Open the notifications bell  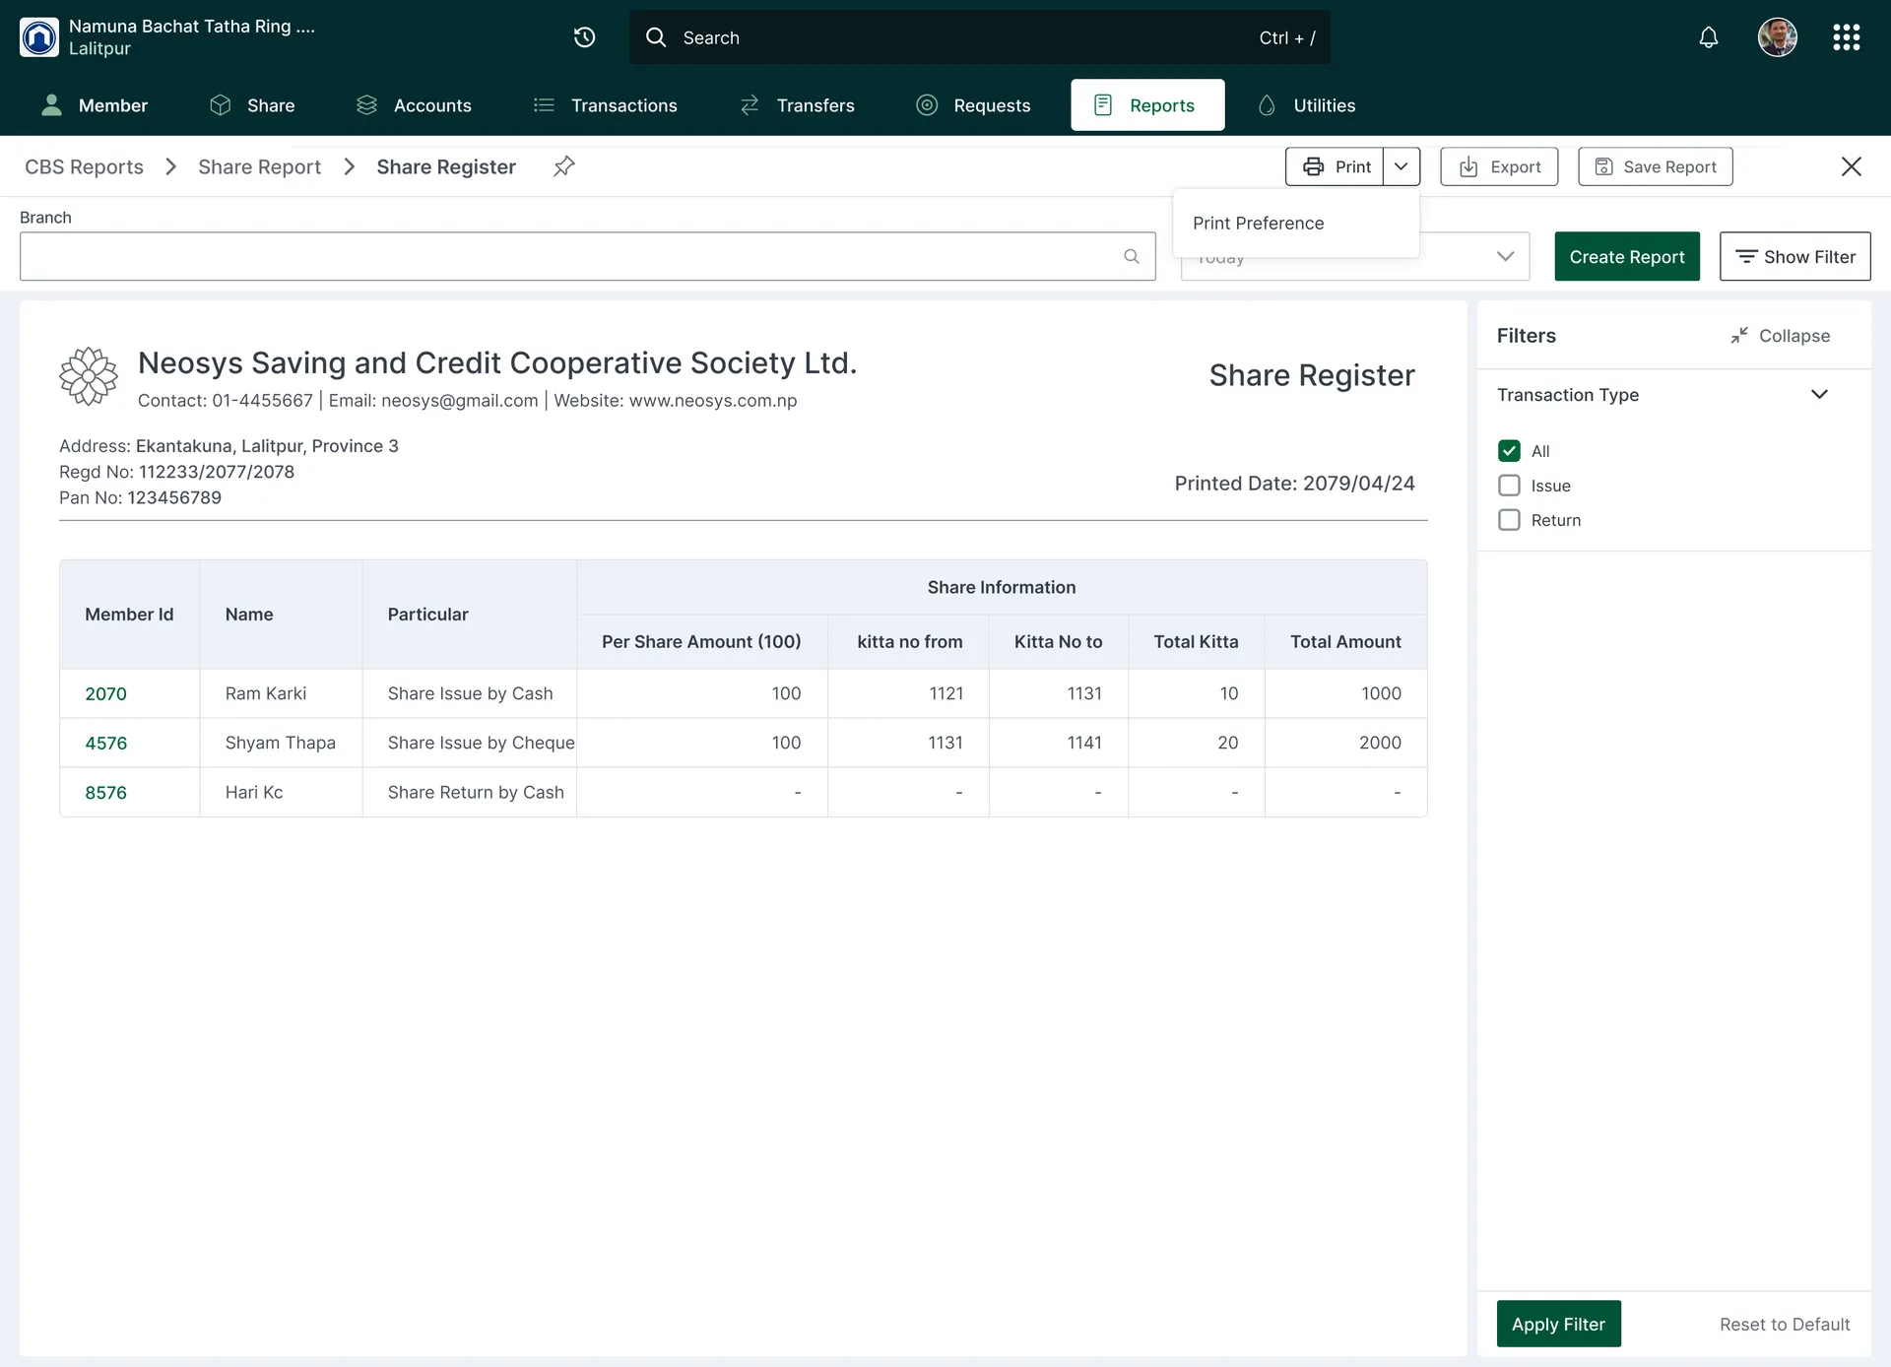point(1709,37)
